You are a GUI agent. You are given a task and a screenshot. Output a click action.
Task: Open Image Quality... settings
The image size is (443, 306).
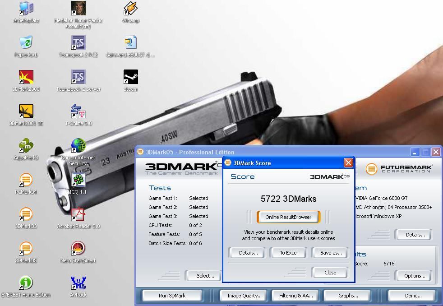(x=245, y=296)
